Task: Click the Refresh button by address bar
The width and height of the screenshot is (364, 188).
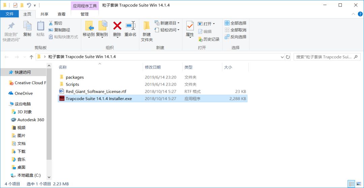Action: pyautogui.click(x=288, y=57)
